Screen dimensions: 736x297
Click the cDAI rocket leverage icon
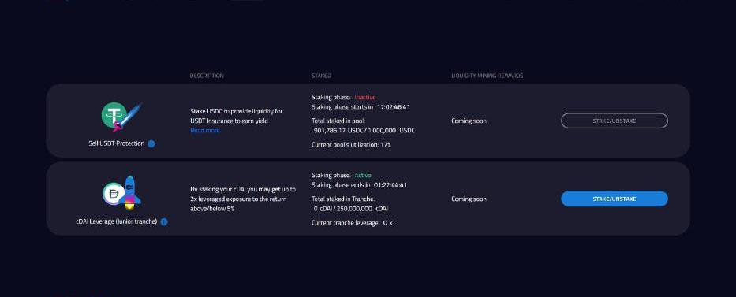click(121, 193)
